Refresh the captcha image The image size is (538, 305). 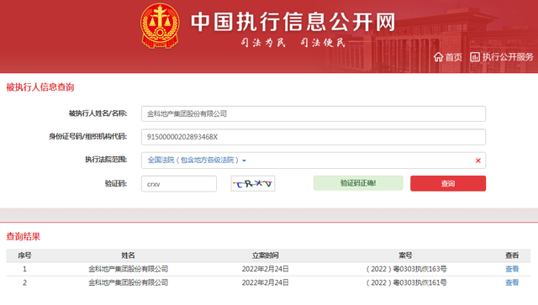[x=253, y=183]
